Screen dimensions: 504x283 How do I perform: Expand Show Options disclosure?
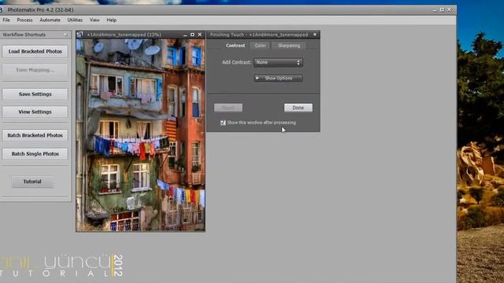click(278, 78)
